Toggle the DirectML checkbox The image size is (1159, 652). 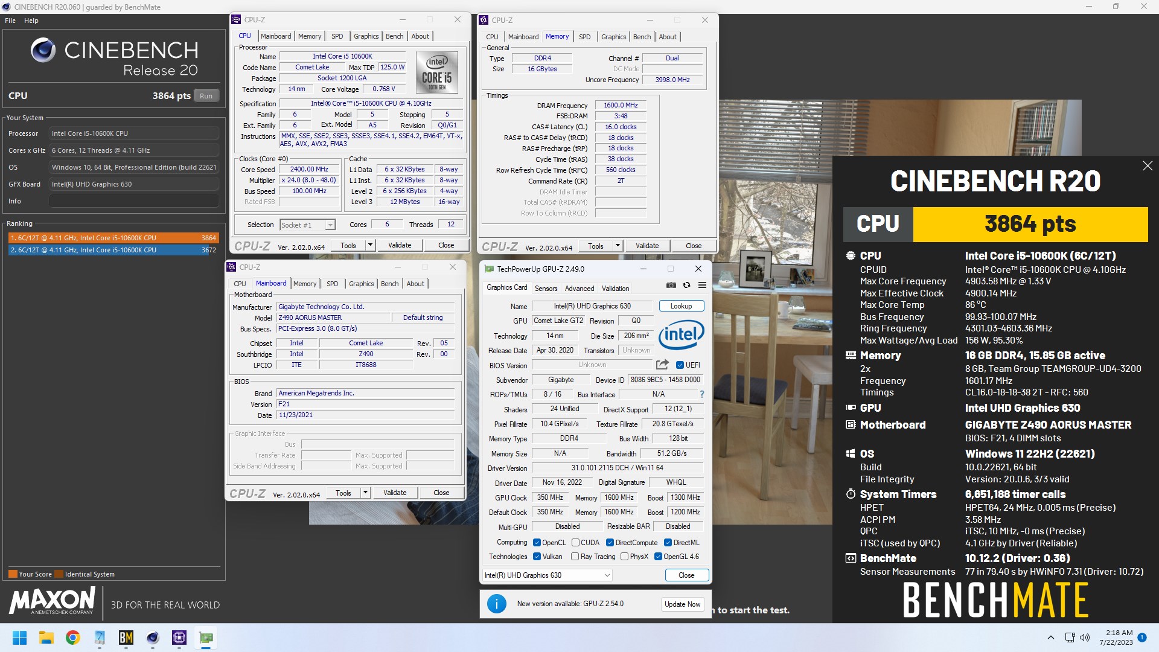[668, 542]
